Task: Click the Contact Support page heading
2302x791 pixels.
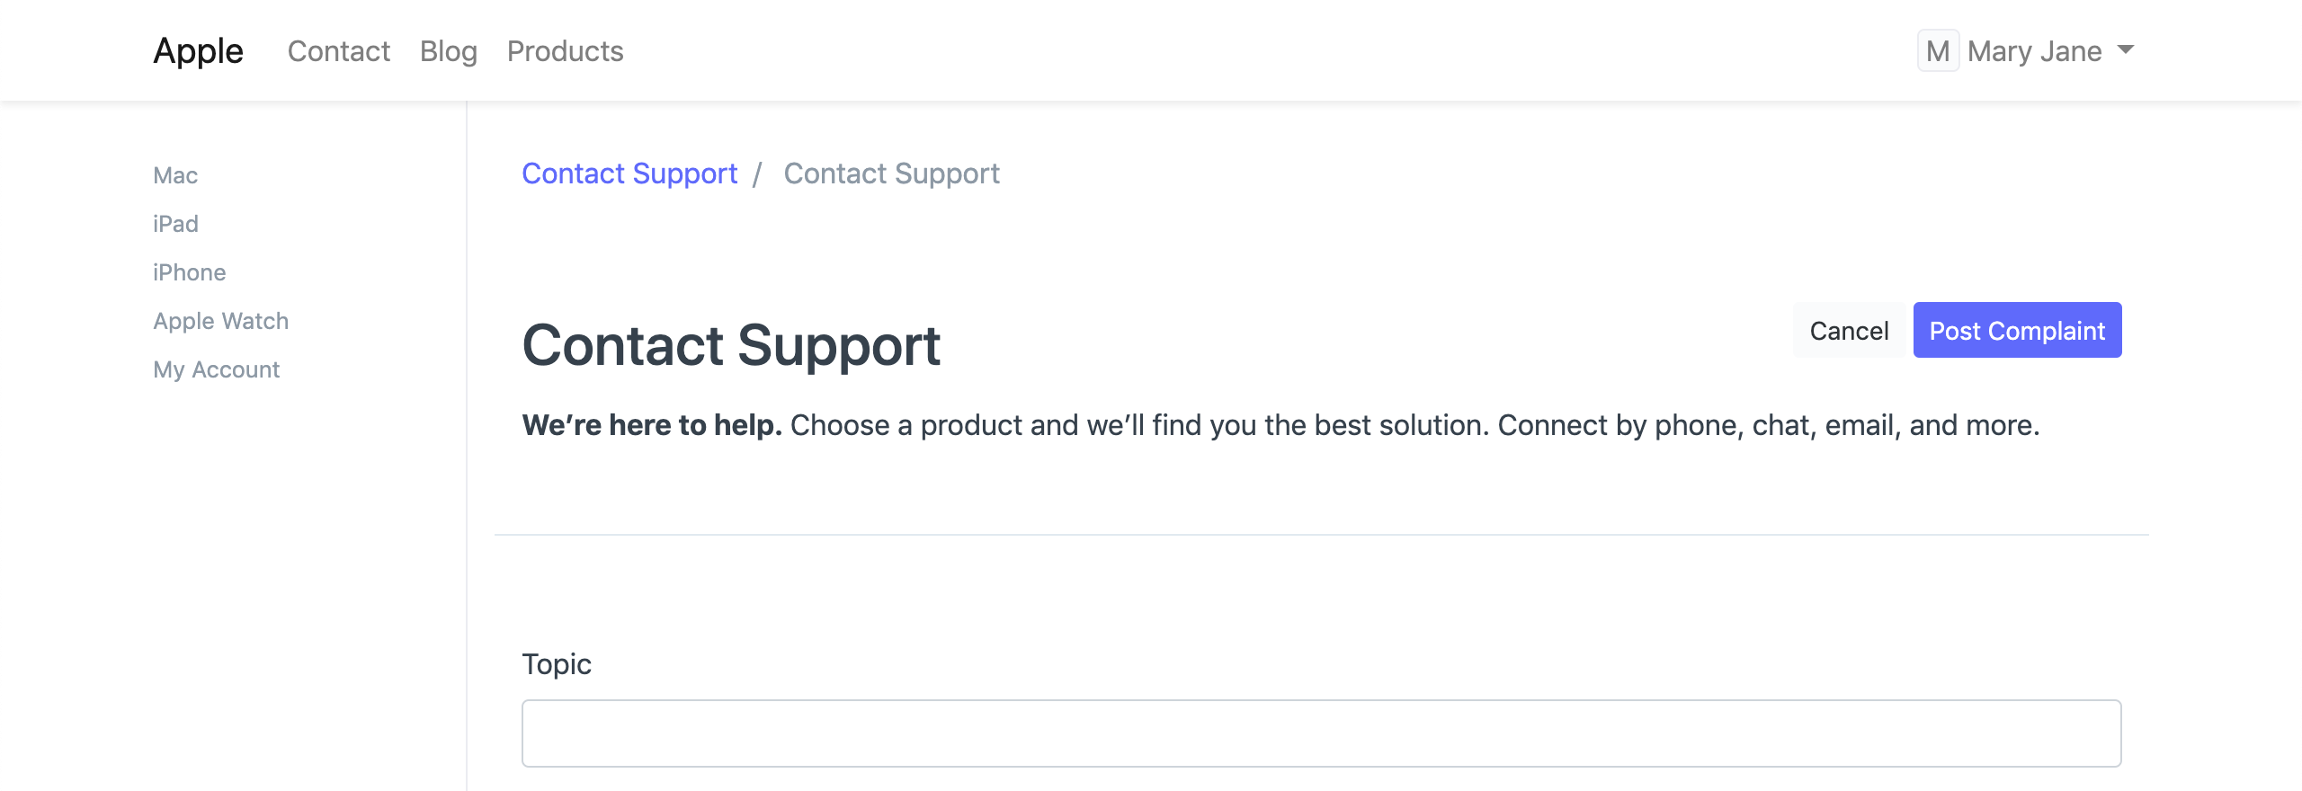Action: (x=732, y=345)
